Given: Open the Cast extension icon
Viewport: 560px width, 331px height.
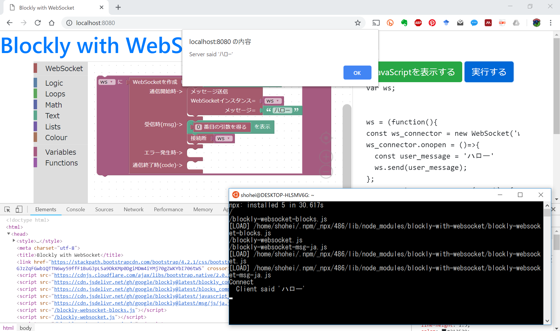Looking at the screenshot, I should tap(376, 23).
